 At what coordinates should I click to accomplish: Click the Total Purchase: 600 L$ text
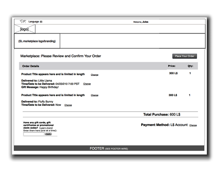point(162,114)
